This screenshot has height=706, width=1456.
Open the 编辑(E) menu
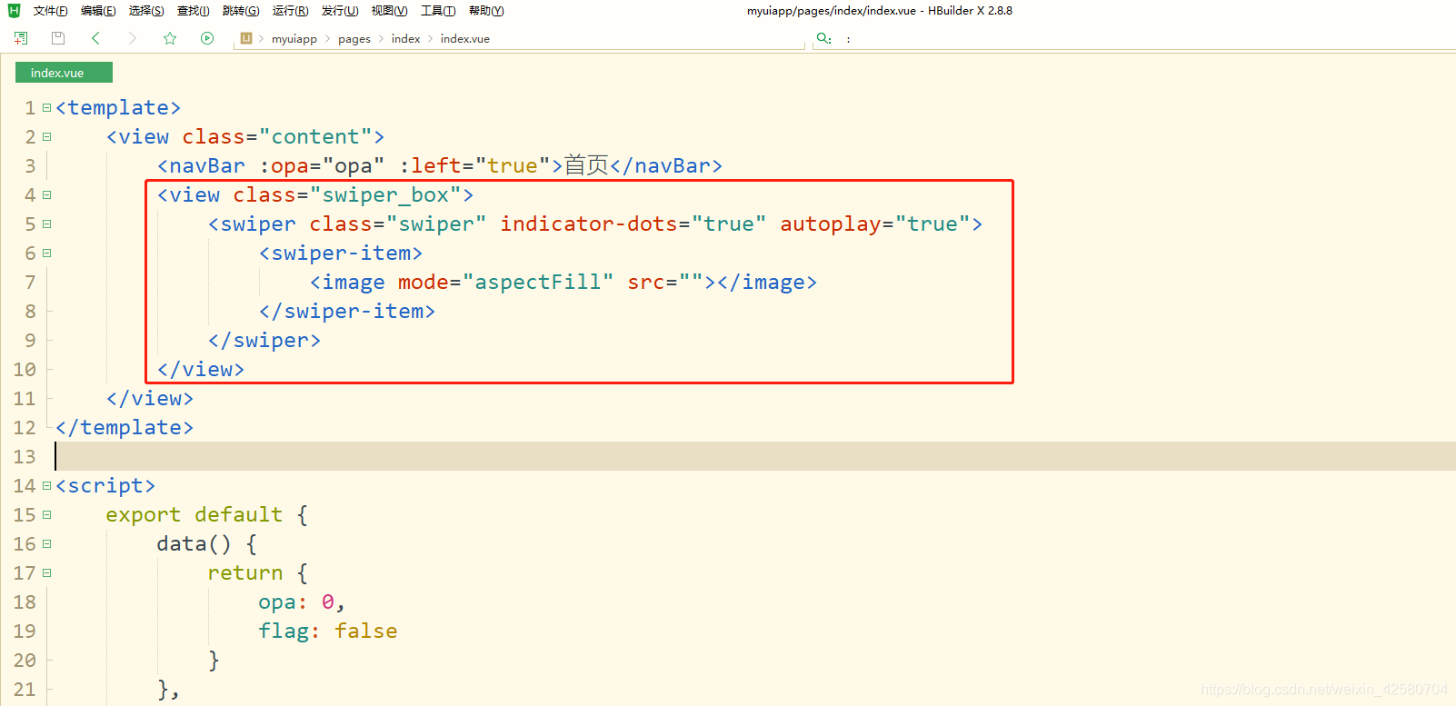(98, 11)
